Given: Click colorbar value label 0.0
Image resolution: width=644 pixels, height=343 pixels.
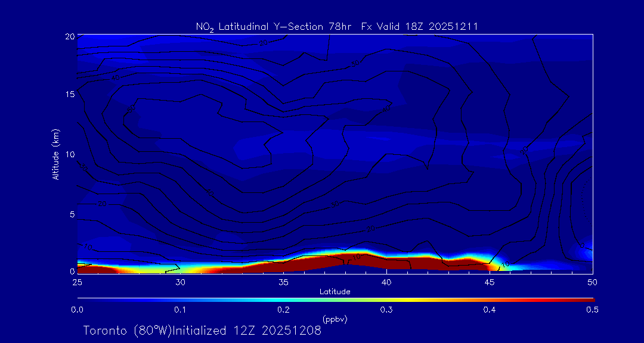Looking at the screenshot, I should pyautogui.click(x=77, y=310).
